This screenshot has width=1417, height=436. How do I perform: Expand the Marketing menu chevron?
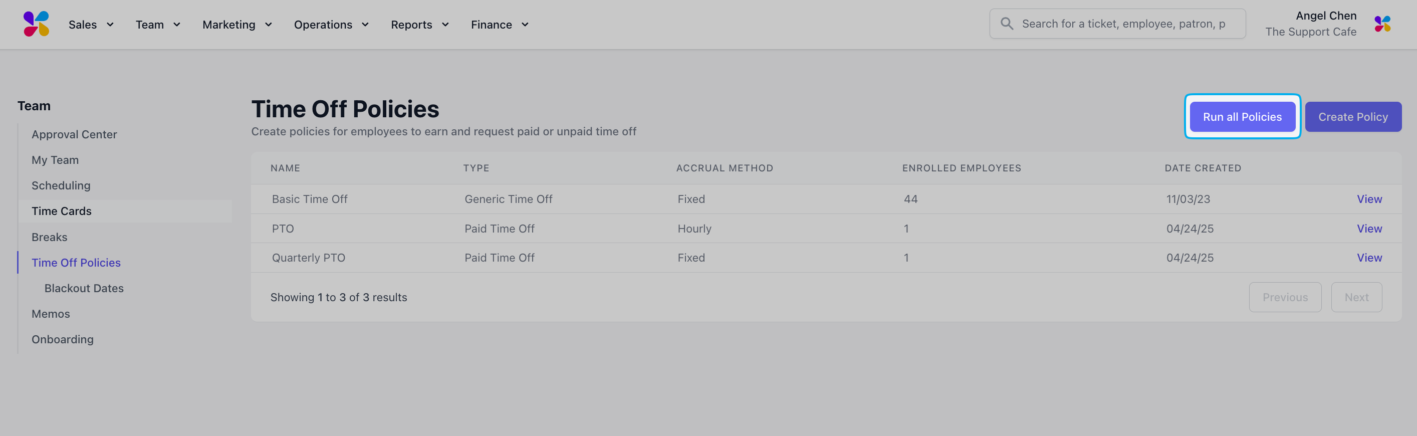click(x=269, y=25)
